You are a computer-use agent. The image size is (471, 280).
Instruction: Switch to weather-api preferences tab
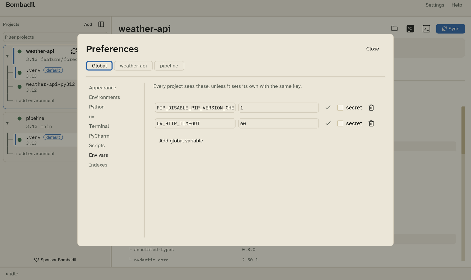point(133,66)
